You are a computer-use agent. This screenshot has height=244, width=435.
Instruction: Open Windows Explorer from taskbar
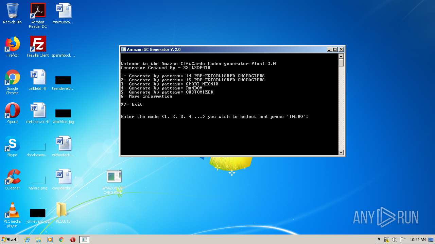coord(38,240)
